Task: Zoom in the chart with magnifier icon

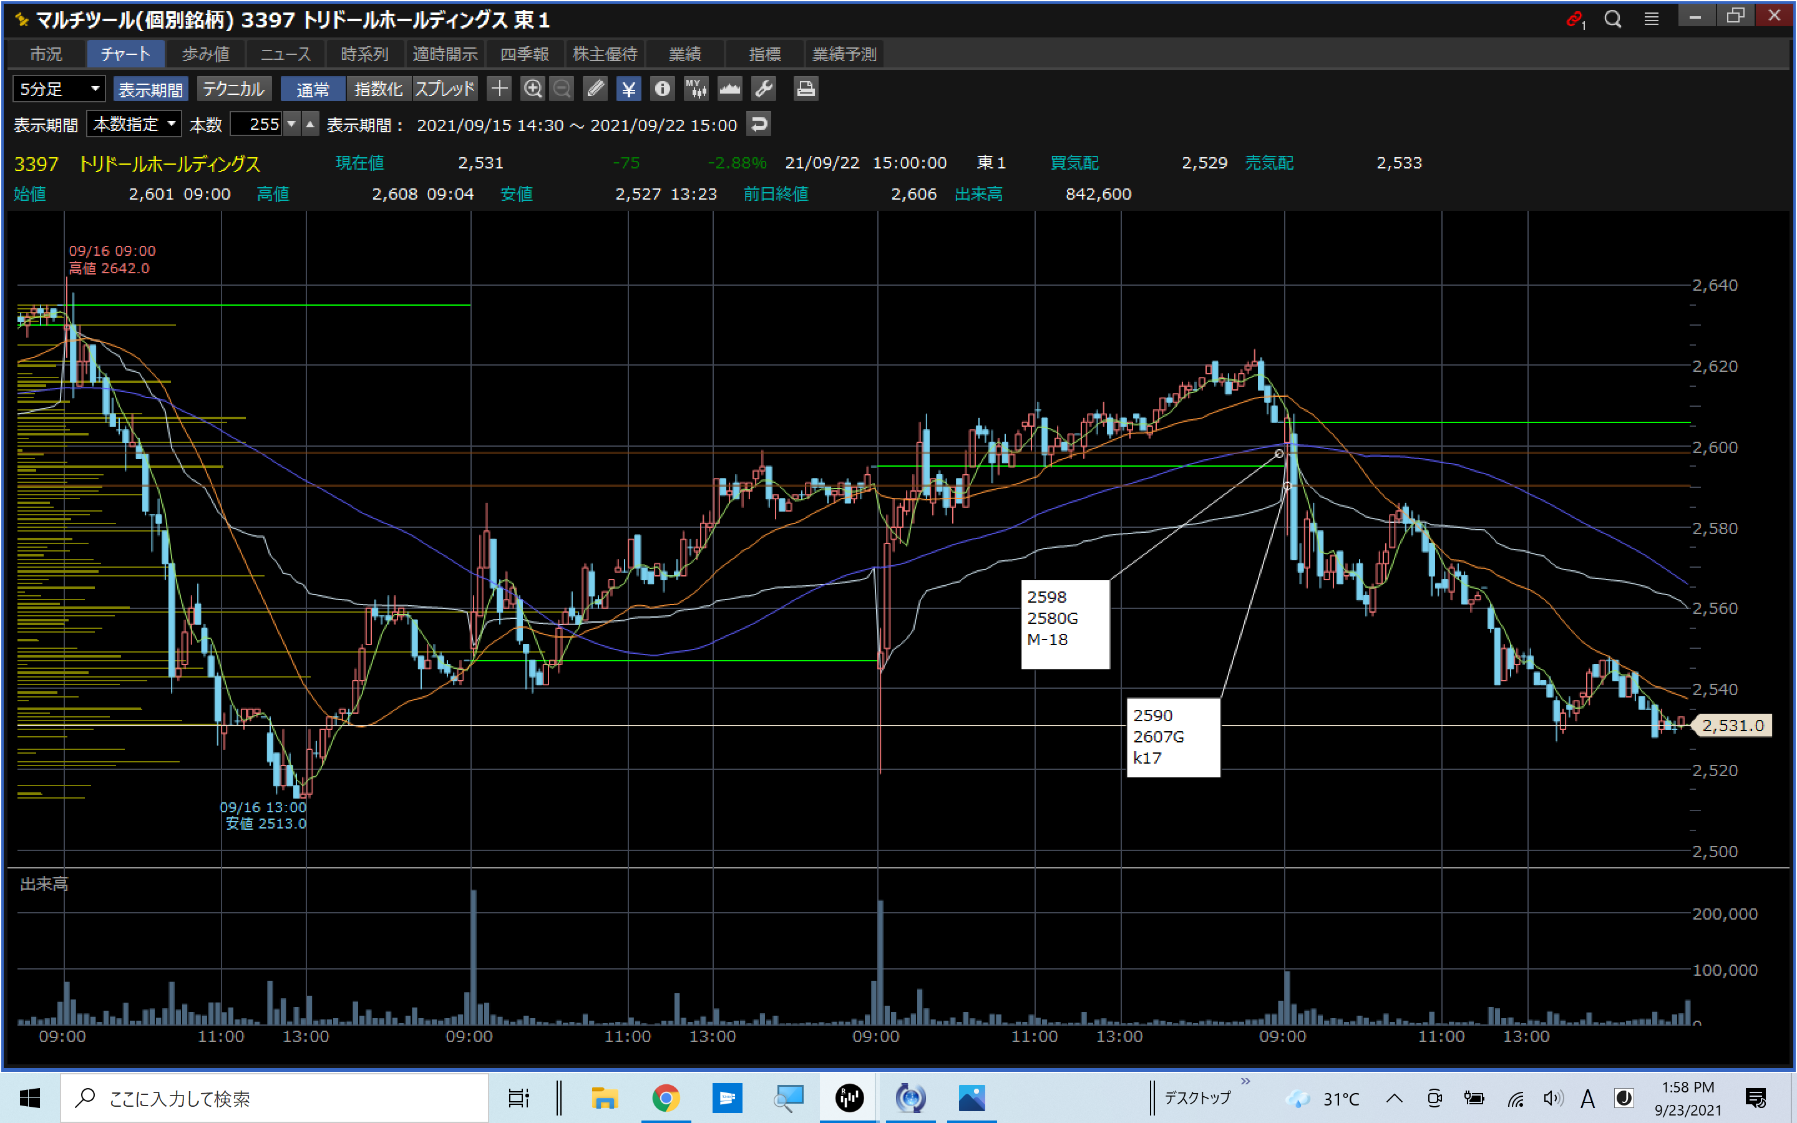Action: point(532,89)
